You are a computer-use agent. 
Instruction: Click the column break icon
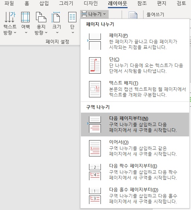95,65
